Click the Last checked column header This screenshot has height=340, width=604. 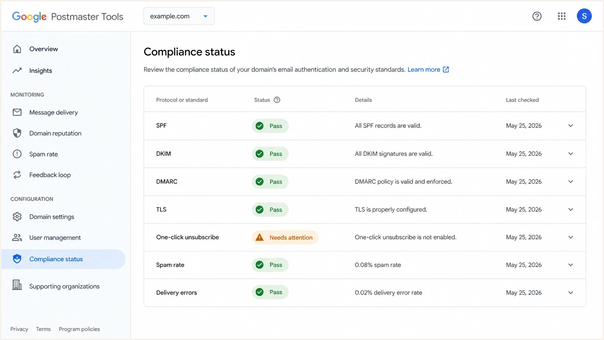[522, 100]
